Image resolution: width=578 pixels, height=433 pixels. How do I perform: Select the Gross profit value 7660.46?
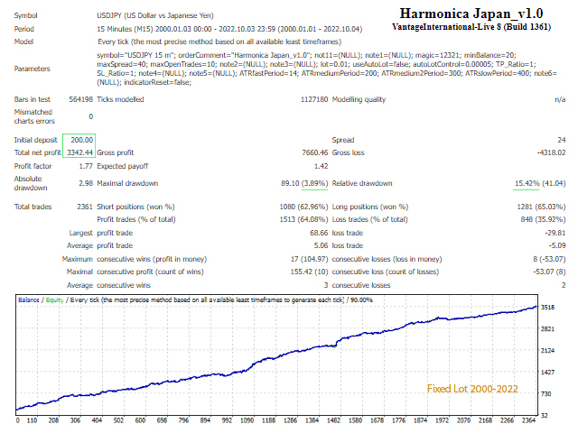click(315, 152)
